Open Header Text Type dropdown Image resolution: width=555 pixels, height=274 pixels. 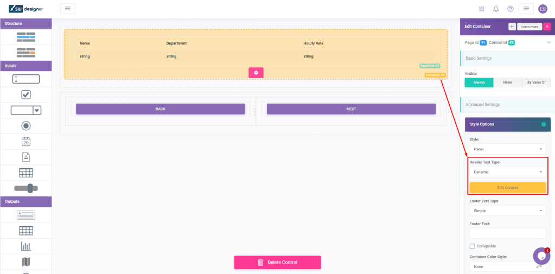[x=507, y=172]
